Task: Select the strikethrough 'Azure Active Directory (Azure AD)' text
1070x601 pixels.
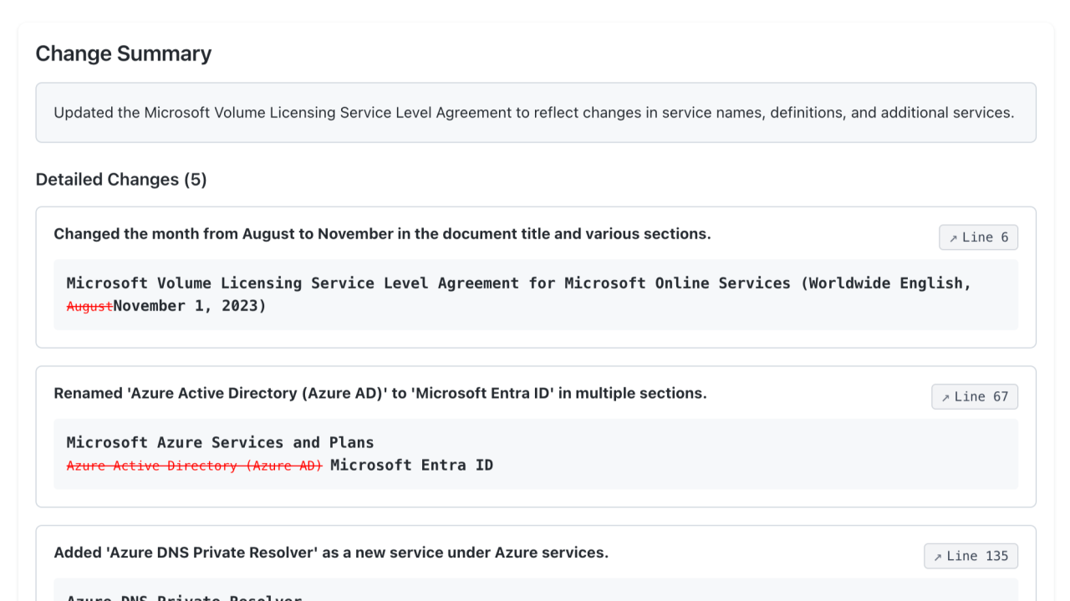Action: click(194, 465)
